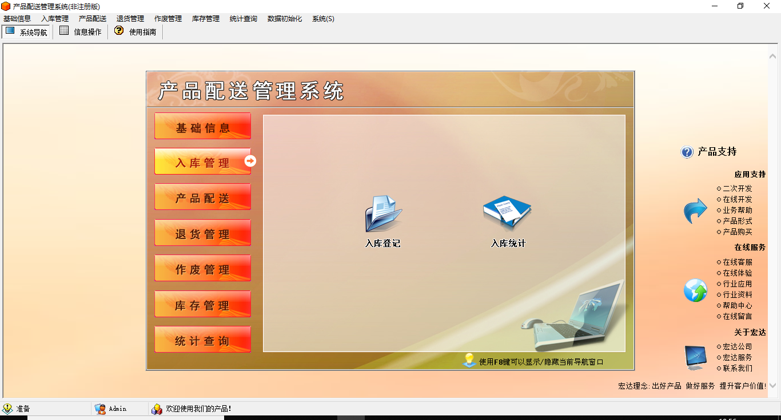Select the 基础信息 navigation button
The width and height of the screenshot is (781, 420).
tap(202, 126)
